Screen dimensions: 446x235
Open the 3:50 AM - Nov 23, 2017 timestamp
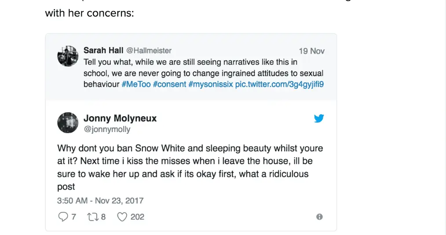[x=100, y=201]
